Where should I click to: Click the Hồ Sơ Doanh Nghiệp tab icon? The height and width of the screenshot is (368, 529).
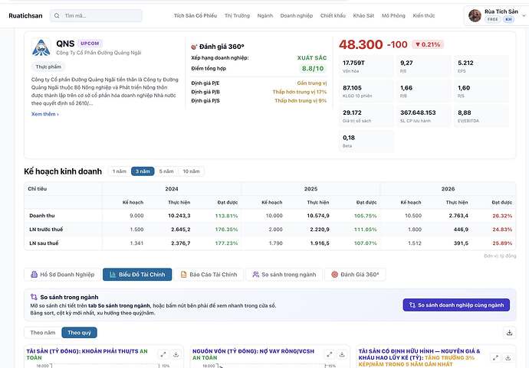click(34, 275)
